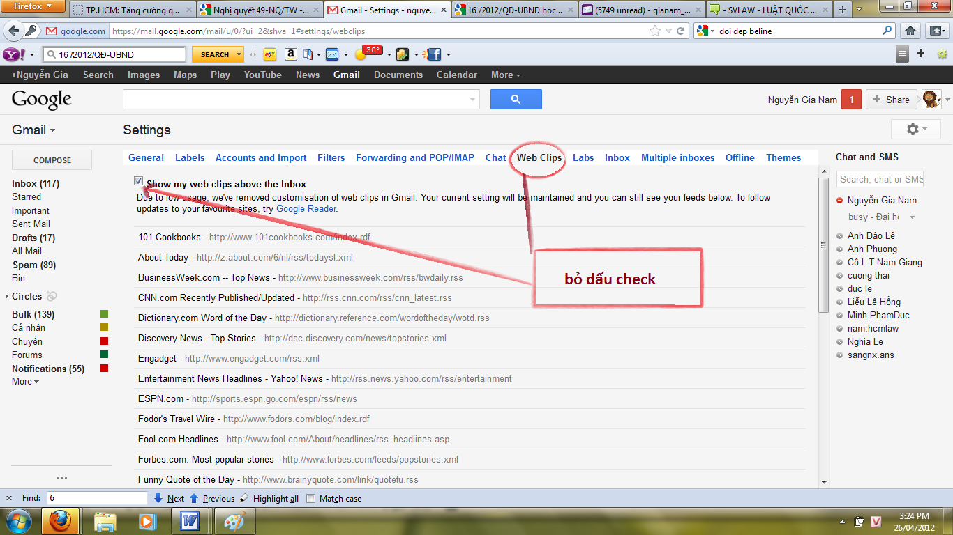
Task: Open Forwarding and POP/IMAP tab
Action: pyautogui.click(x=415, y=157)
